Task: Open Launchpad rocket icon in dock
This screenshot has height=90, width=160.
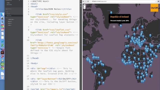Action: tap(2, 18)
